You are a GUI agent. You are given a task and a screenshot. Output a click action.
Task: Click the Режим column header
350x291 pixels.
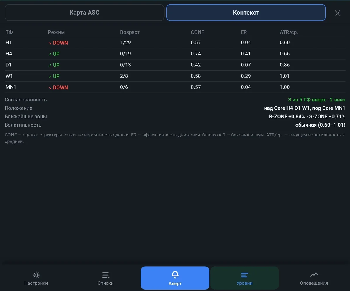coord(56,32)
